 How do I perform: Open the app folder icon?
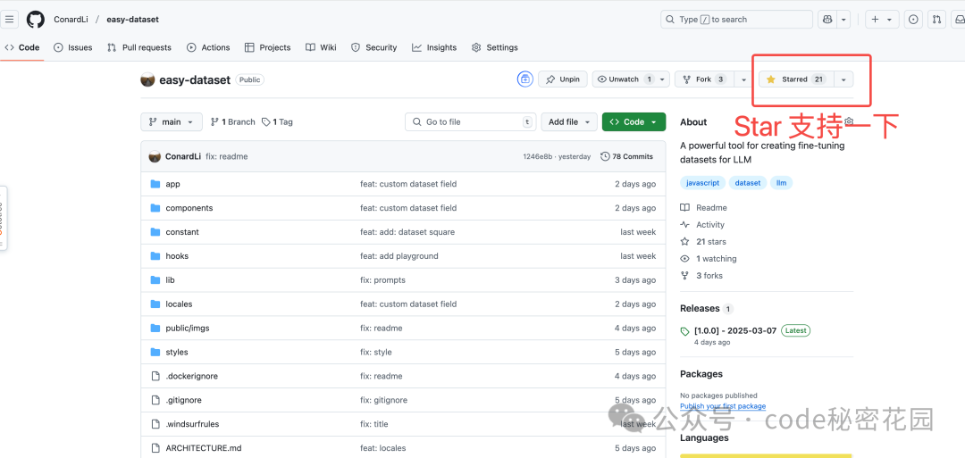tap(155, 184)
